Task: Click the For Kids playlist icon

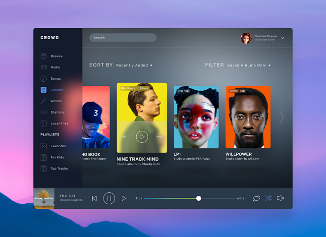Action: pyautogui.click(x=44, y=157)
